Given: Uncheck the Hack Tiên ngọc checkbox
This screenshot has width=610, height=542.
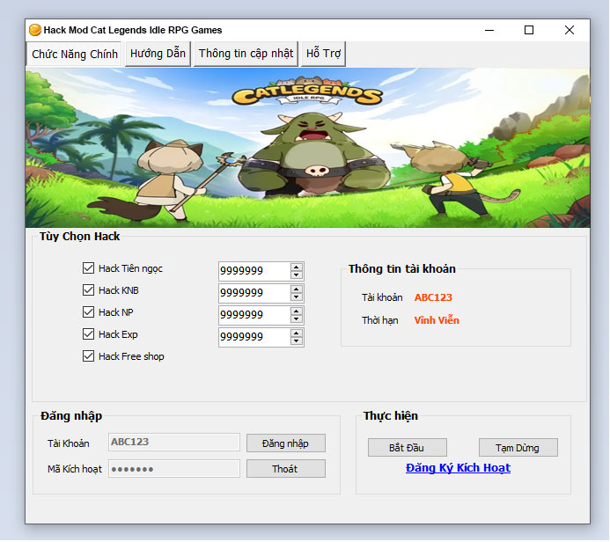Looking at the screenshot, I should pos(88,267).
